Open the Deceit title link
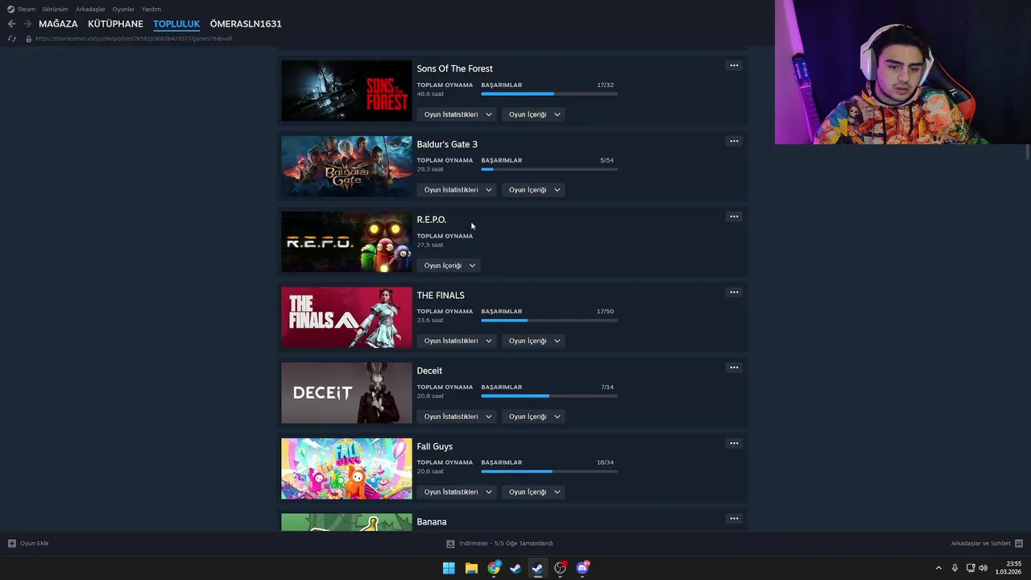1031x580 pixels. [x=429, y=371]
